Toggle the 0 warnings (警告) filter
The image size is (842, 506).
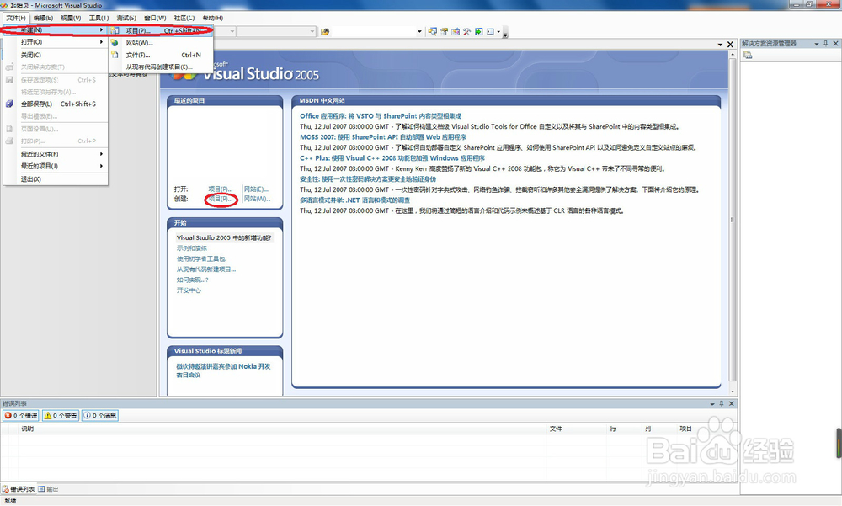coord(61,415)
